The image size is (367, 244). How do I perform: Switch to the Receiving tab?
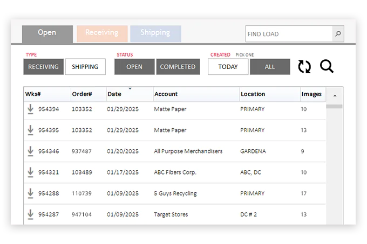coord(102,33)
